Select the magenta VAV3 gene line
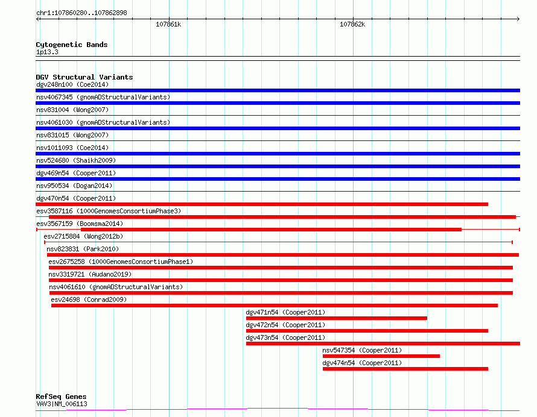 point(278,409)
